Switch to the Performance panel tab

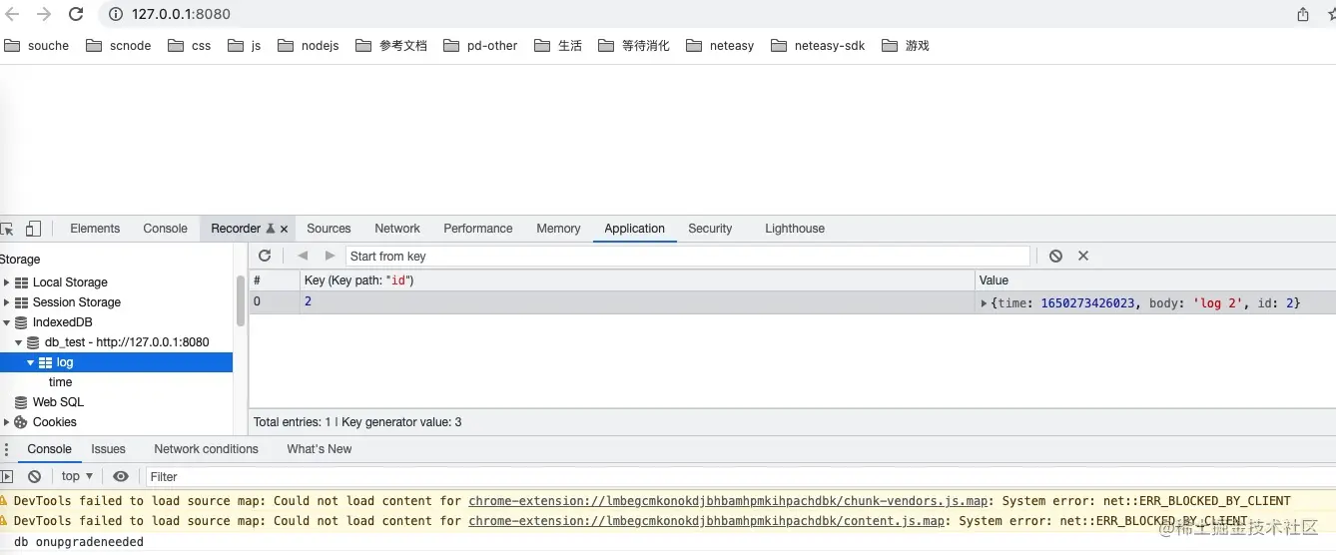coord(478,229)
